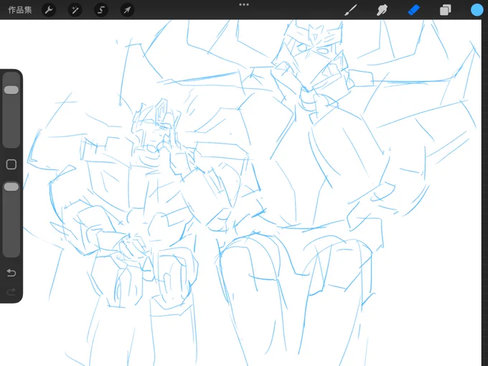Click the brush opacity slider handle
The height and width of the screenshot is (366, 488).
pos(11,187)
